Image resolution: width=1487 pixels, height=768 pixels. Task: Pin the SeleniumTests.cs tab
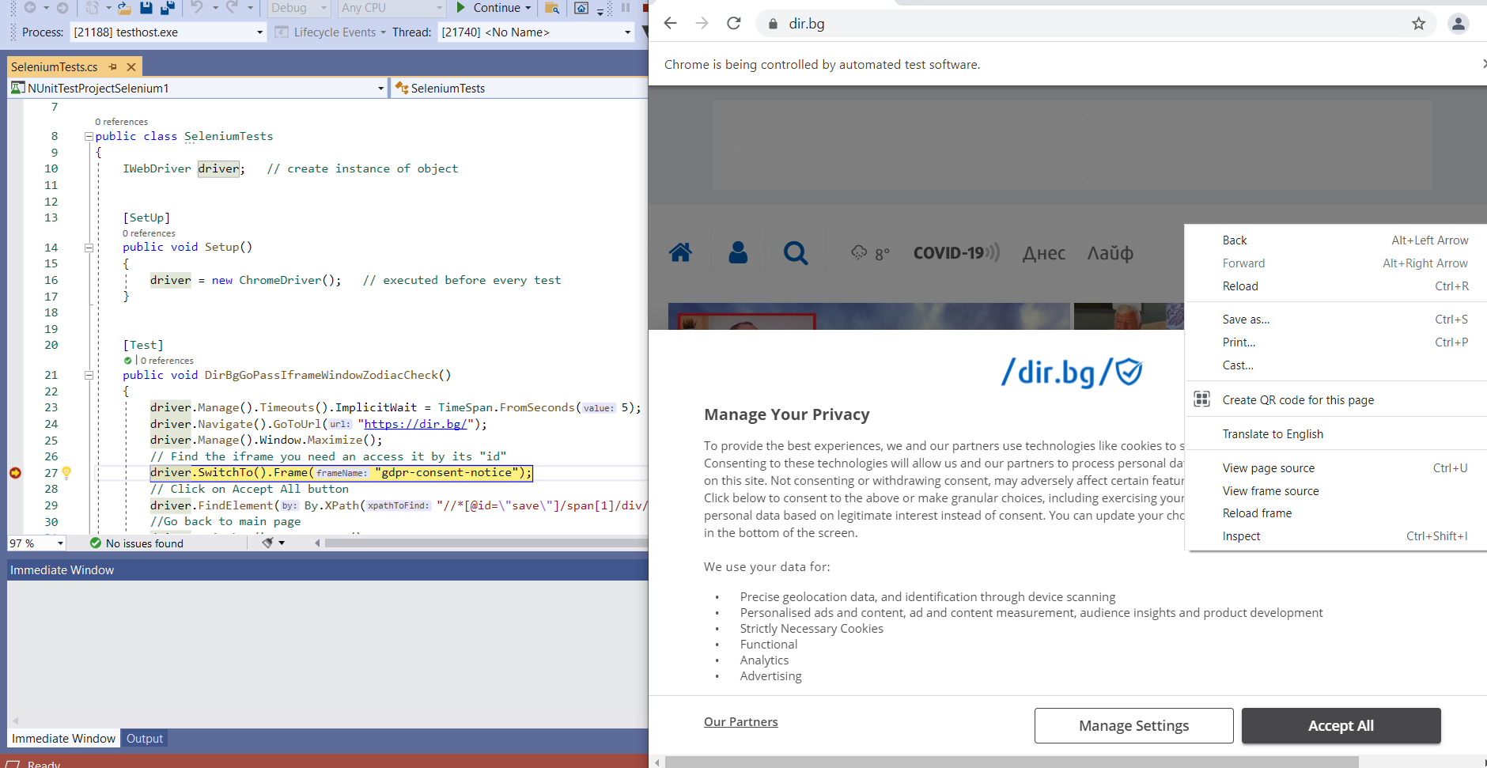click(x=113, y=67)
